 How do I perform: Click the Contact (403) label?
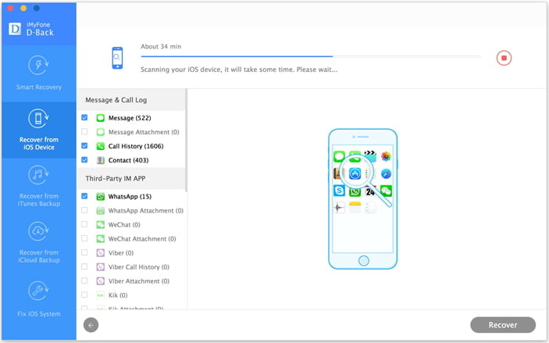pyautogui.click(x=129, y=160)
